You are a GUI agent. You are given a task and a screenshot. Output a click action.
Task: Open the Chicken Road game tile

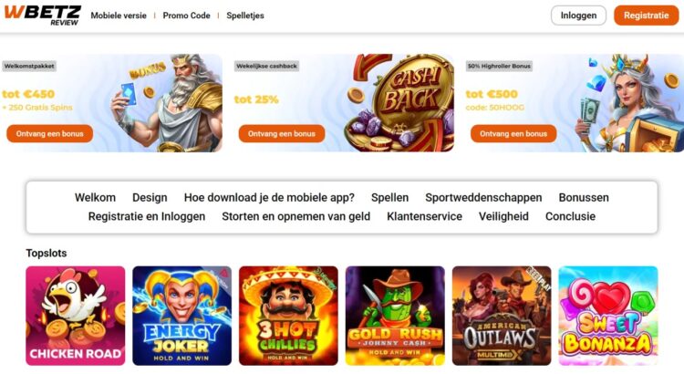(x=76, y=316)
